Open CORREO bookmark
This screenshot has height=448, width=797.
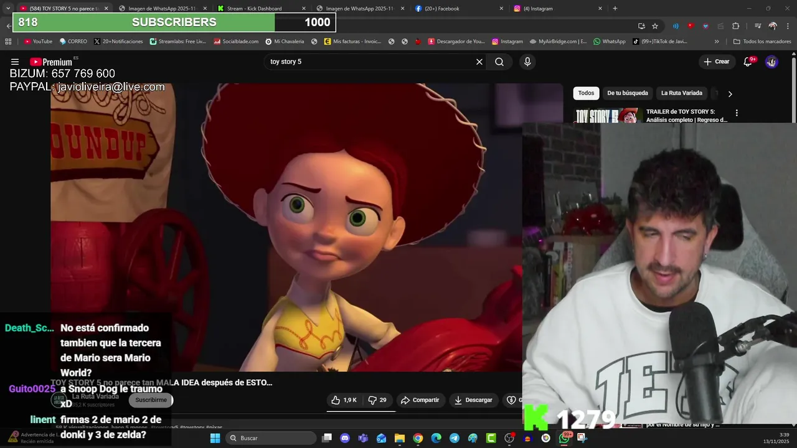(x=73, y=42)
